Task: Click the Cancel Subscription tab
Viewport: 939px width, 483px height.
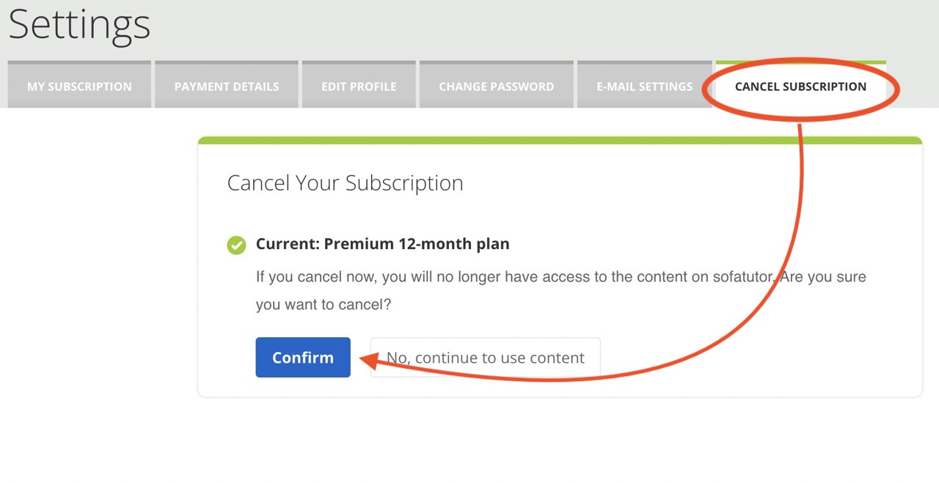Action: [x=800, y=86]
